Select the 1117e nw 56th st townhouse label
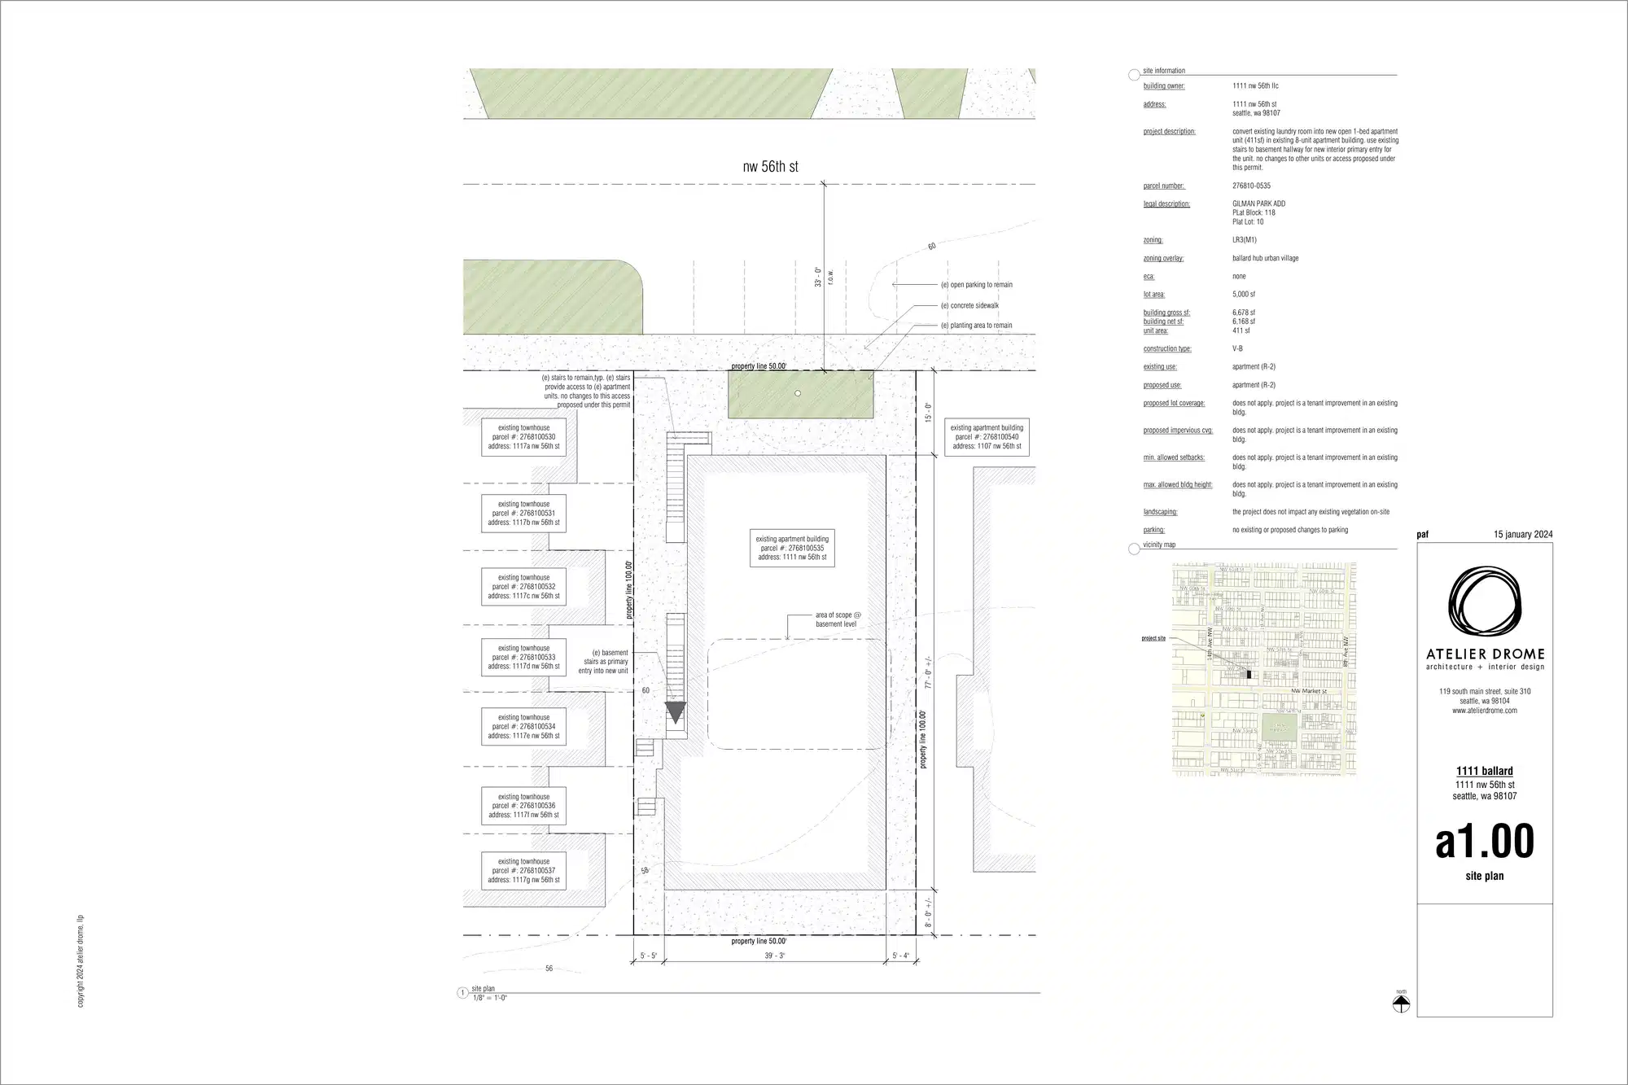Screen dimensions: 1628x1085 pyautogui.click(x=523, y=727)
